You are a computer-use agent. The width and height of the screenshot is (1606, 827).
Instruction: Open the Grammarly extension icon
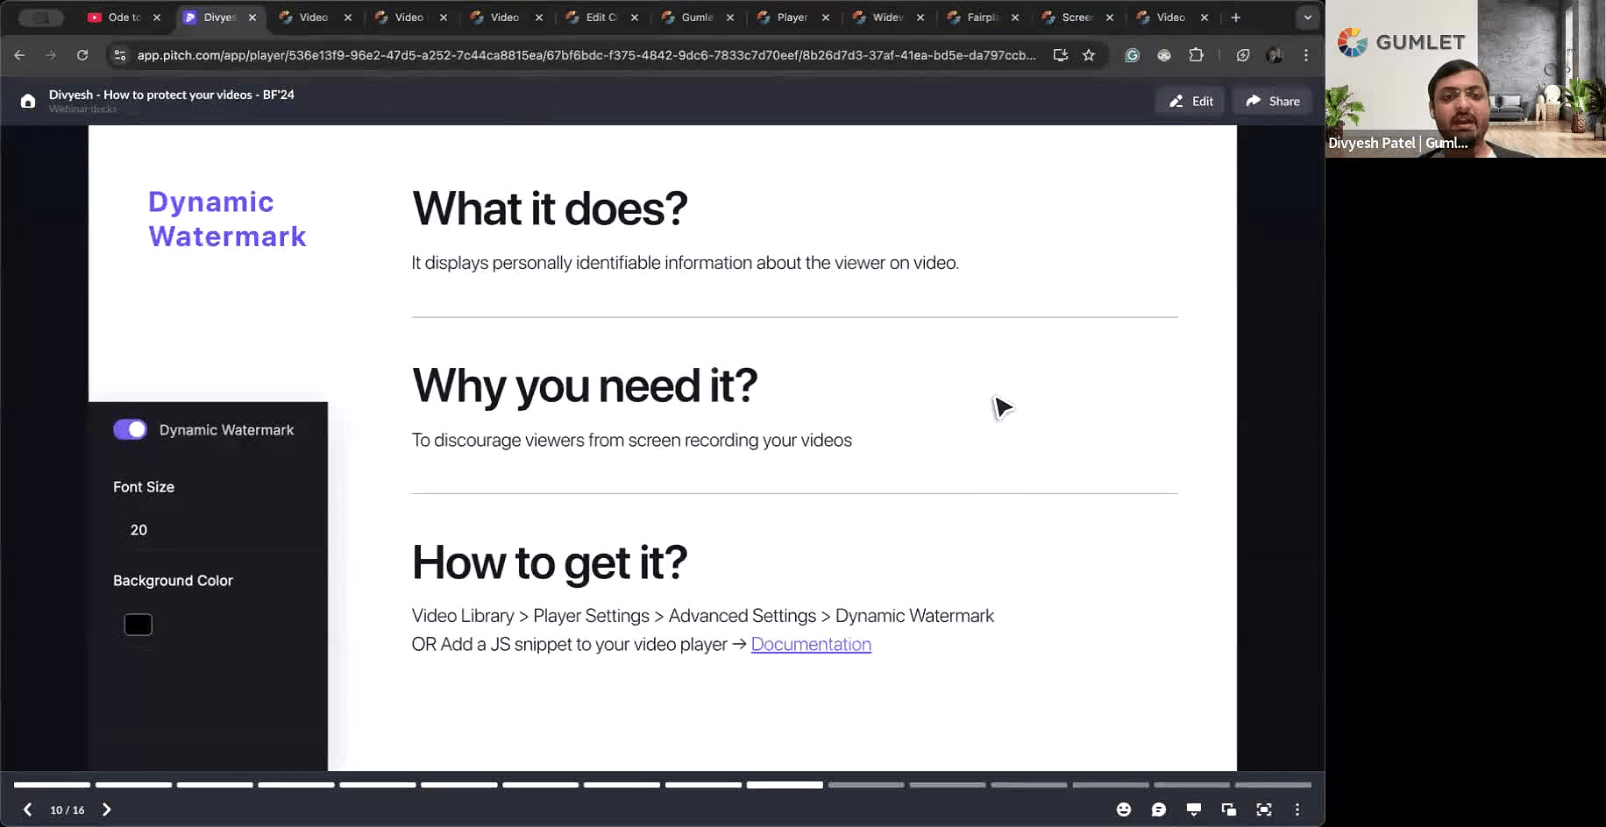click(x=1132, y=55)
